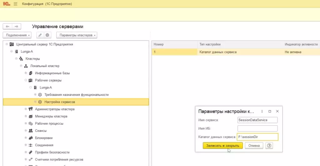Screen dimensions: 320x166
Task: Expand the Информационные базы node
Action: tap(26, 73)
